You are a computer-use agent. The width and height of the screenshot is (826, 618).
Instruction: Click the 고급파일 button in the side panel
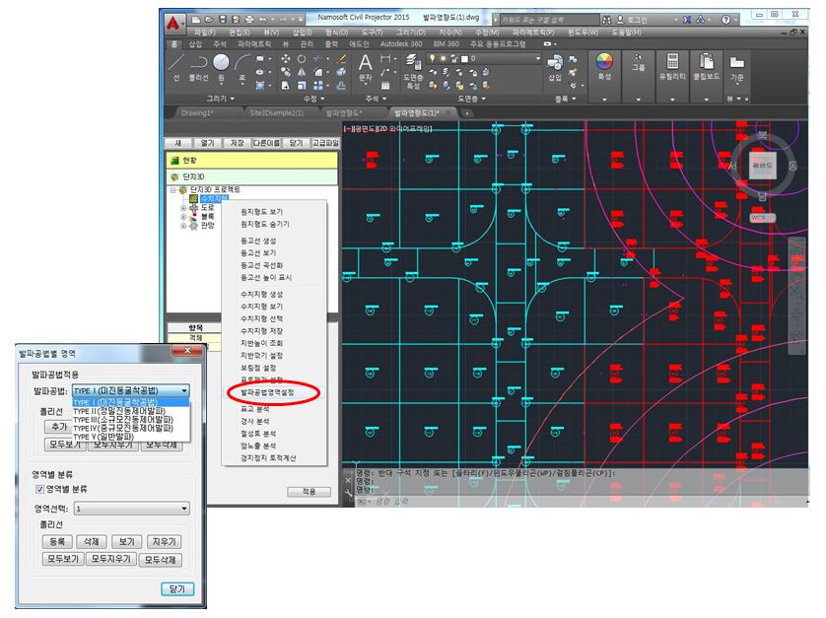pos(325,143)
